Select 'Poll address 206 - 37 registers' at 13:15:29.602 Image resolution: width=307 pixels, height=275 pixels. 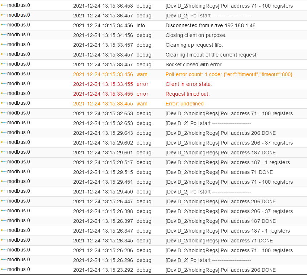tap(229, 143)
